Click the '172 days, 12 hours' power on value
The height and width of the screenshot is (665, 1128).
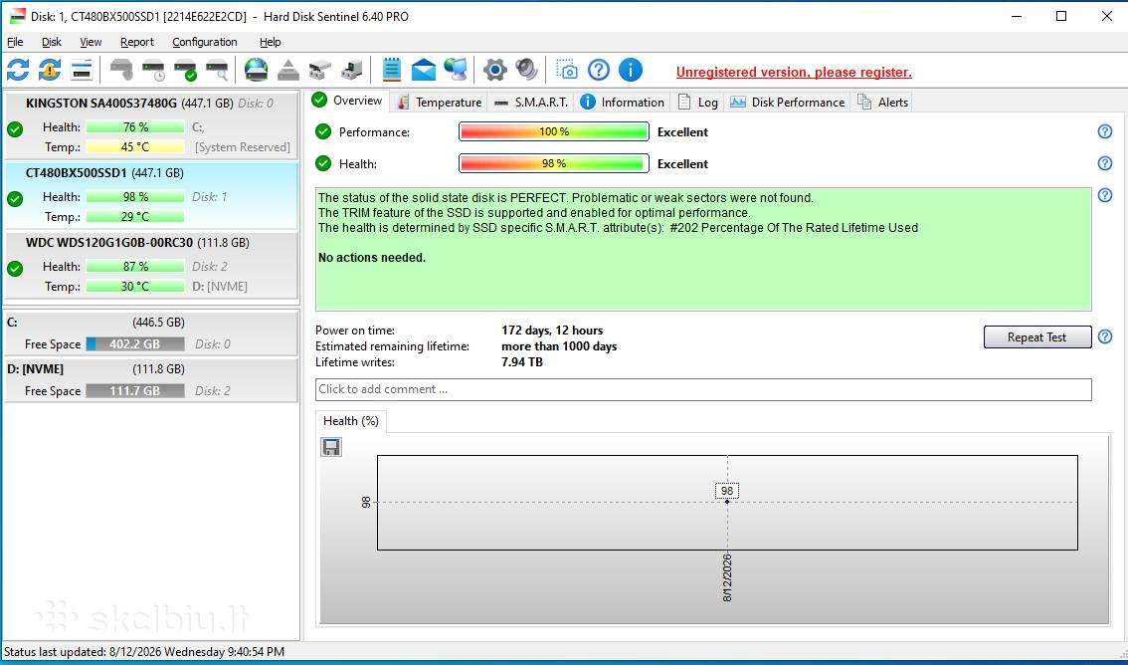pos(552,331)
